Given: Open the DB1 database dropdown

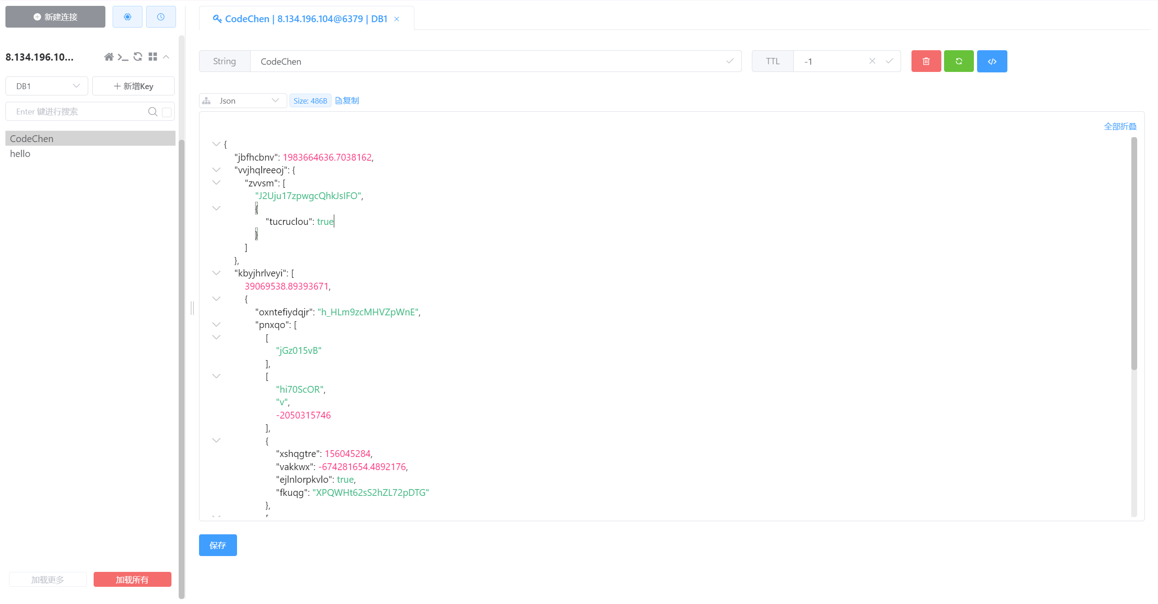Looking at the screenshot, I should tap(47, 86).
